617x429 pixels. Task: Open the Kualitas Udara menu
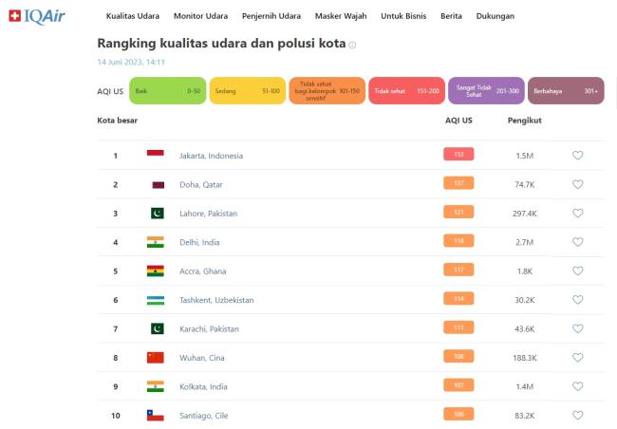pyautogui.click(x=135, y=16)
